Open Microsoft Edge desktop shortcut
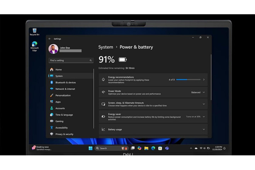 point(34,46)
